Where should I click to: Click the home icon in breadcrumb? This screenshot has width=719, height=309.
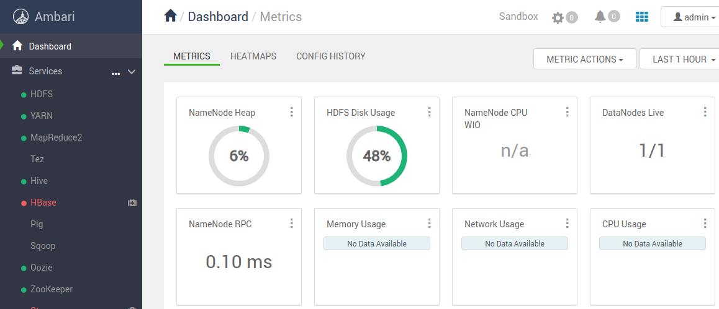pos(170,16)
